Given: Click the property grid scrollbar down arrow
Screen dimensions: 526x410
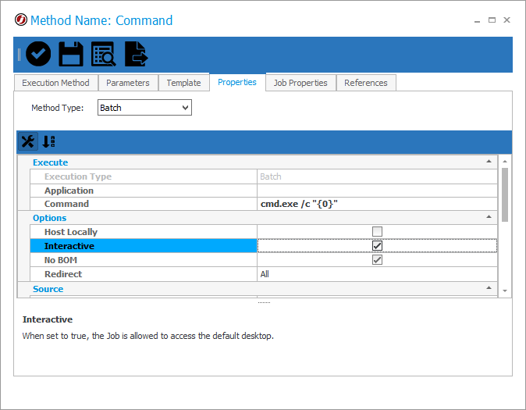Looking at the screenshot, I should pos(505,291).
